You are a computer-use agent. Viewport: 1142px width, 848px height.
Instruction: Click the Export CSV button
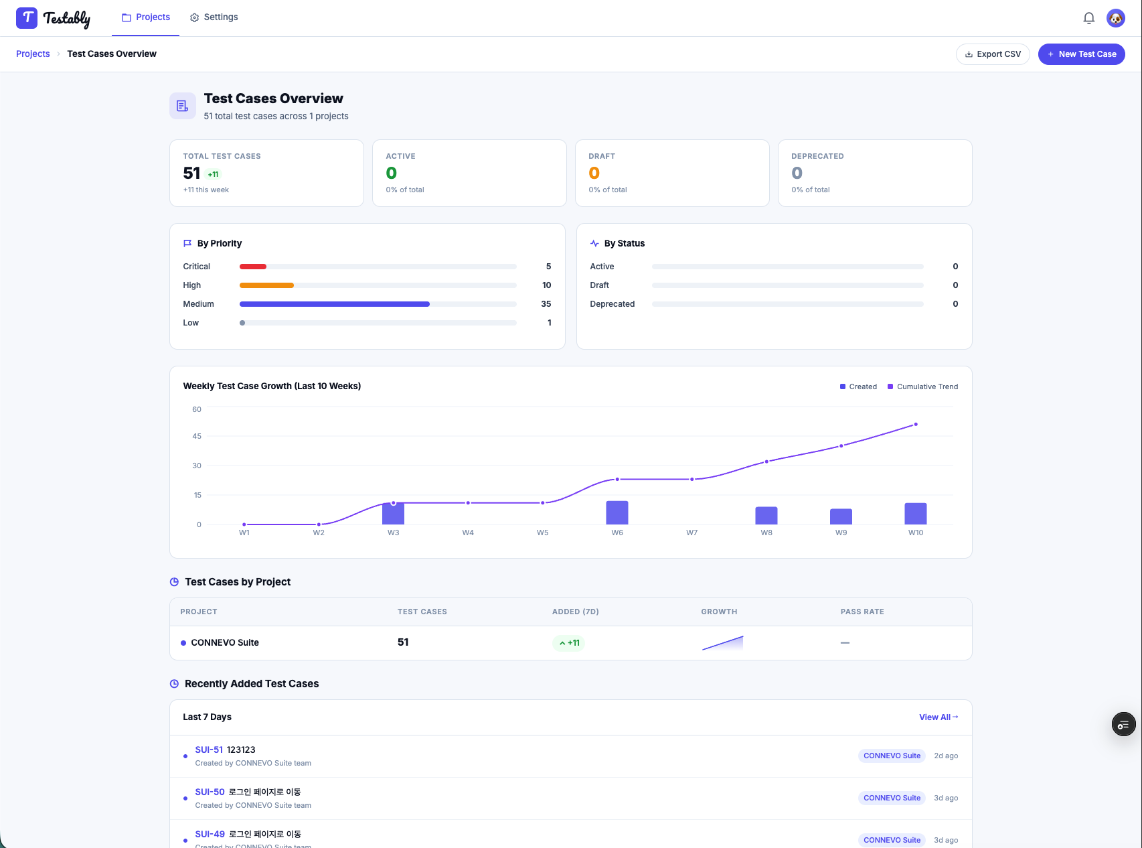(993, 54)
